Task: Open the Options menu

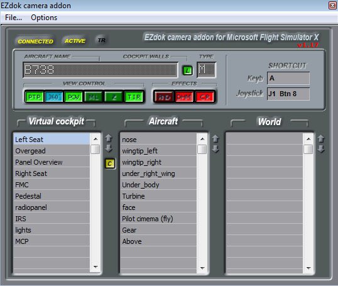Action: click(44, 18)
